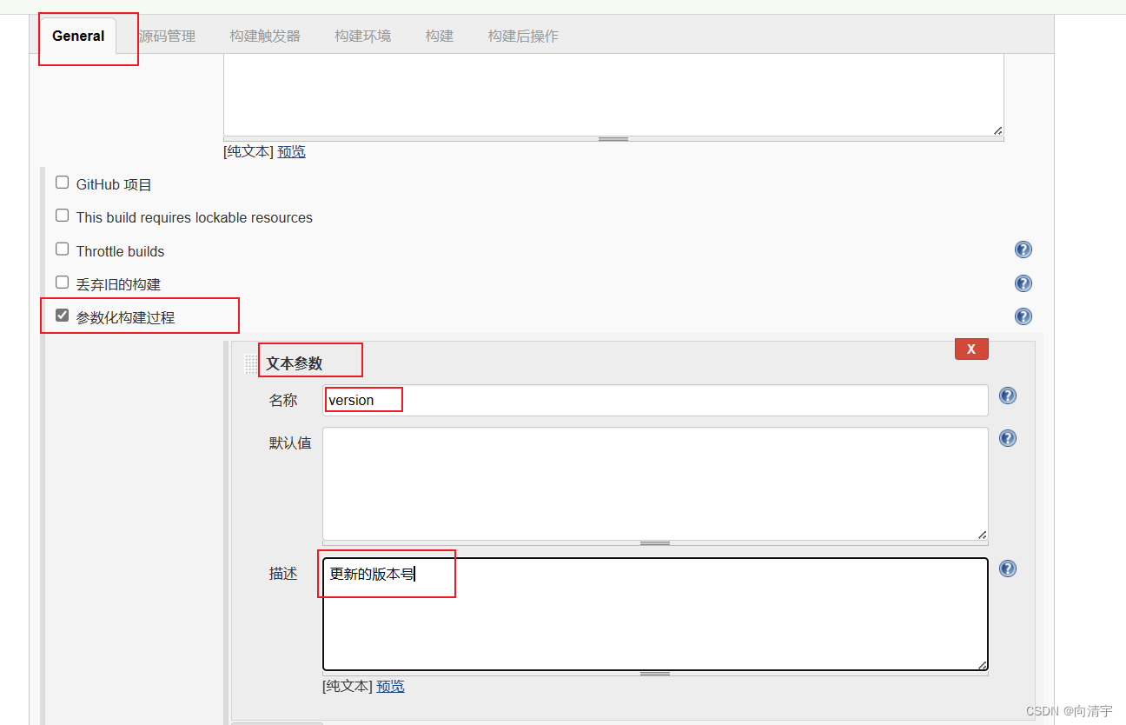Click the 描述 field label

[x=283, y=574]
